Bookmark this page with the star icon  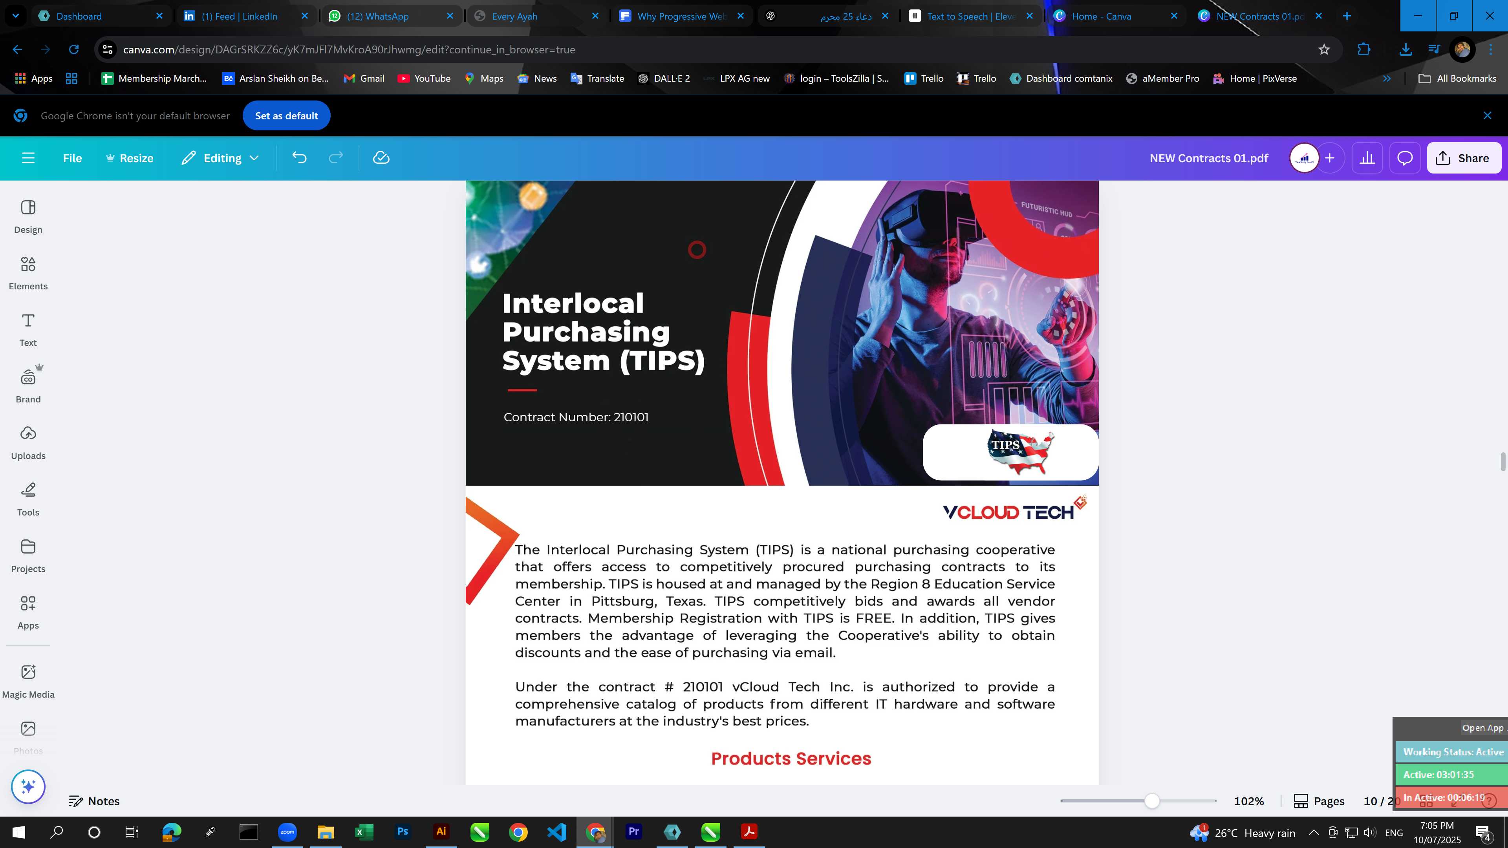pos(1324,50)
